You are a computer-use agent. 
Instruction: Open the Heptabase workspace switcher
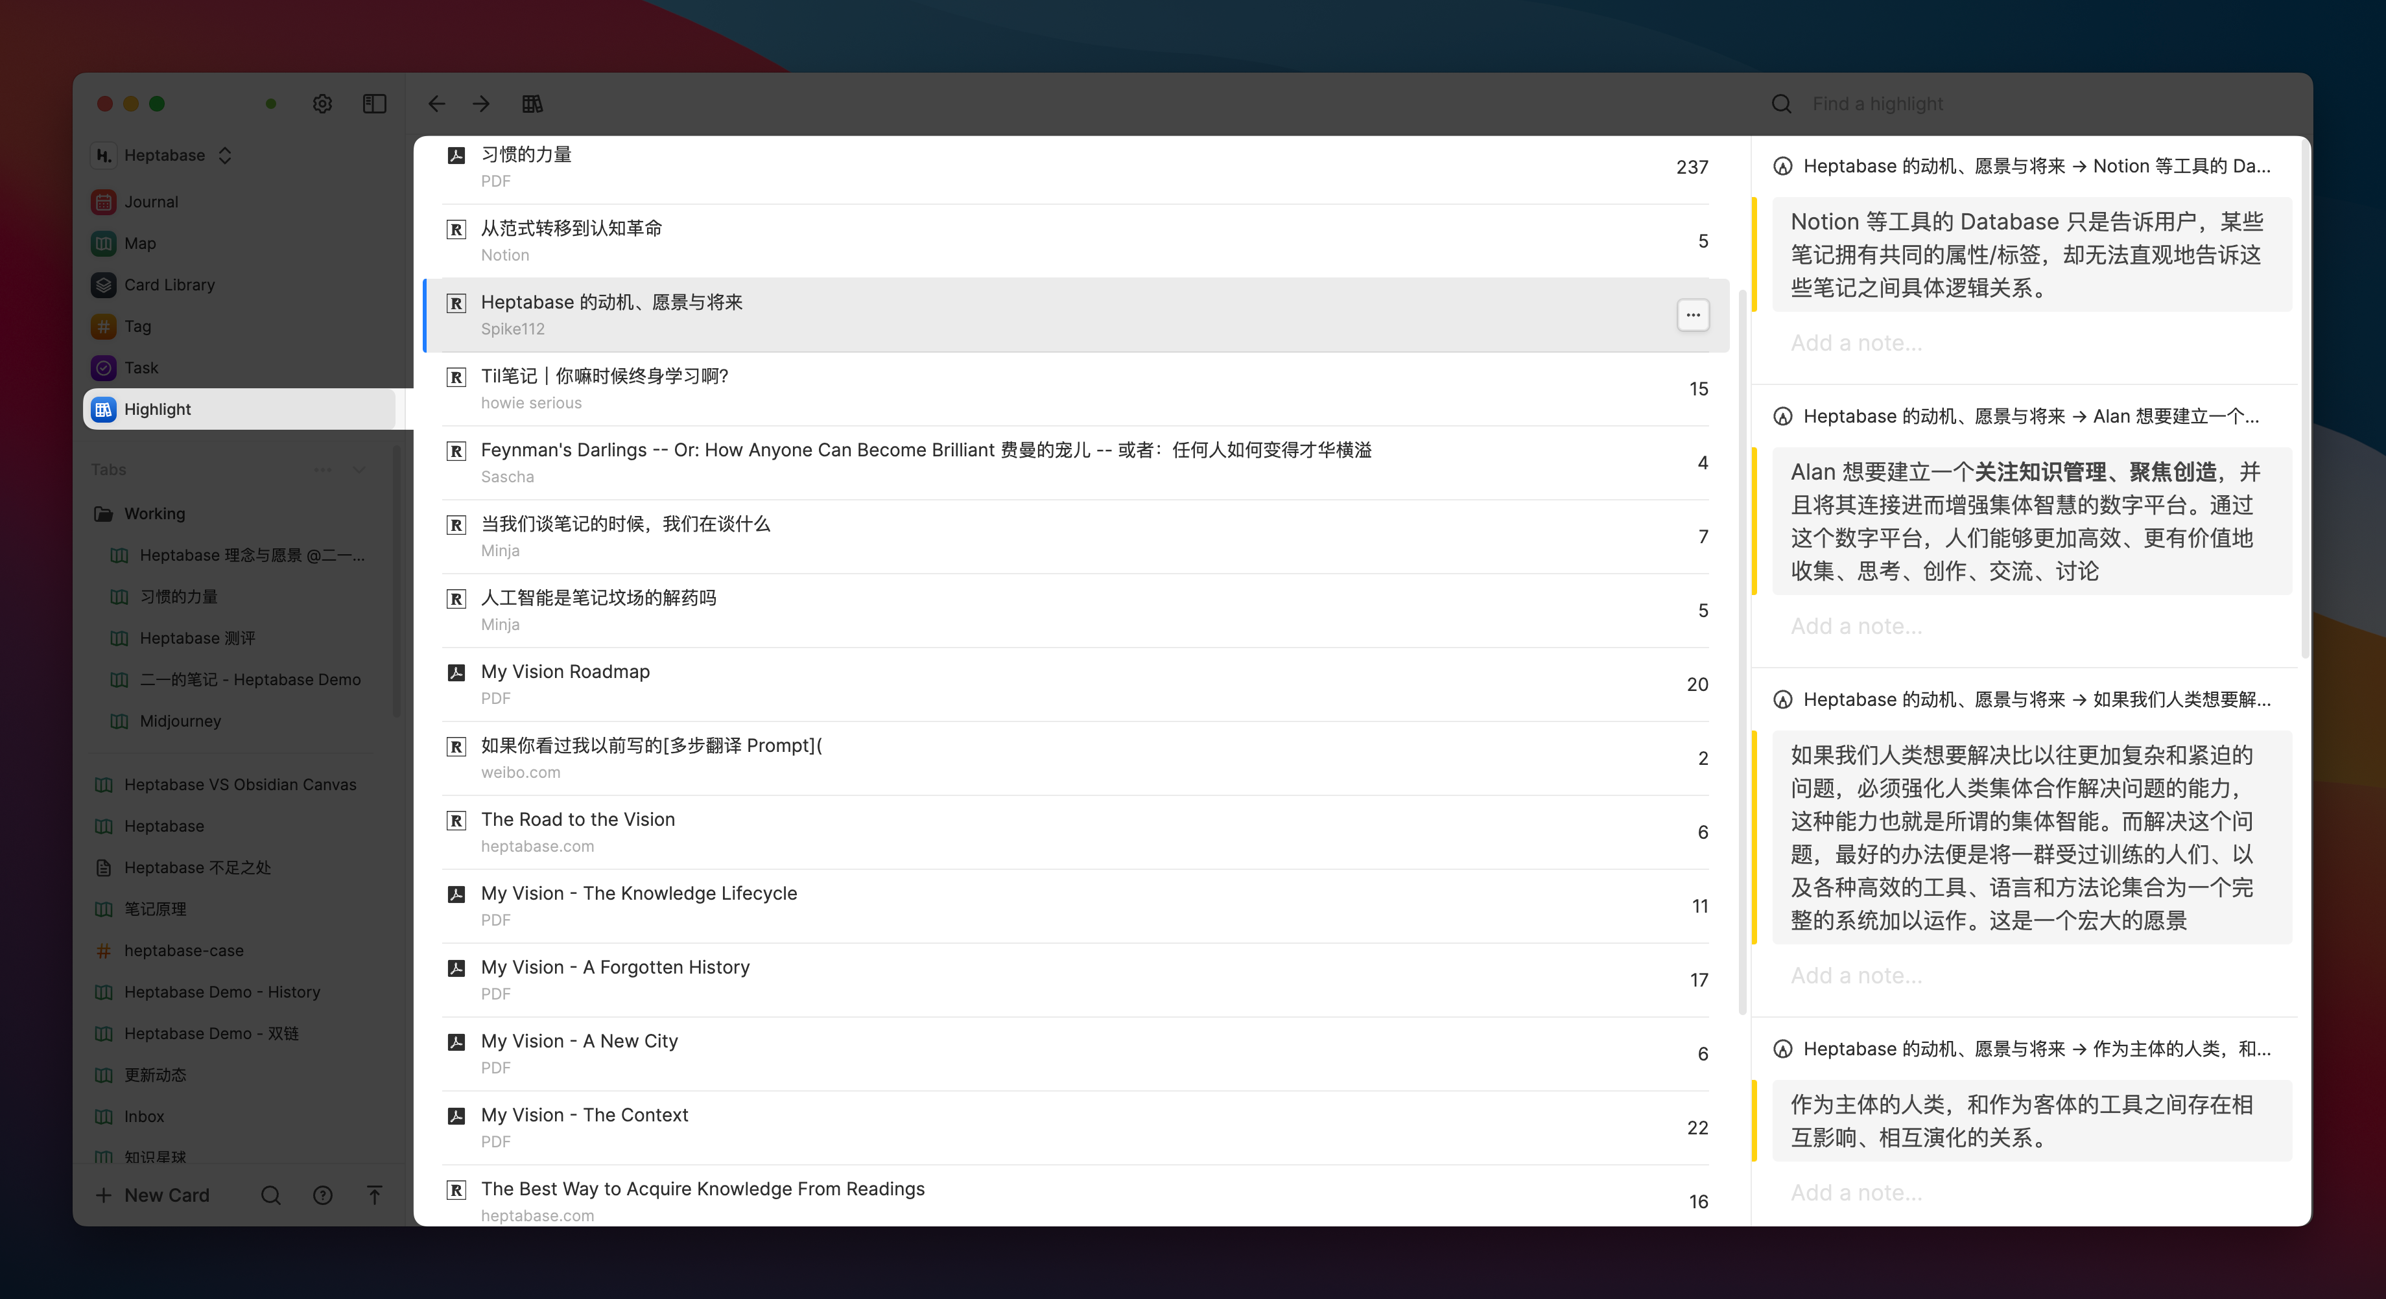click(163, 155)
